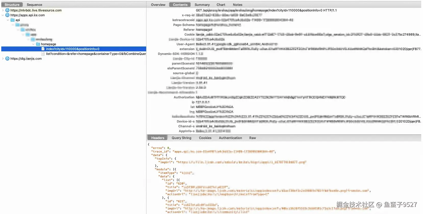The height and width of the screenshot is (214, 423).
Task: Open the Overview tab
Action: (x=158, y=5)
